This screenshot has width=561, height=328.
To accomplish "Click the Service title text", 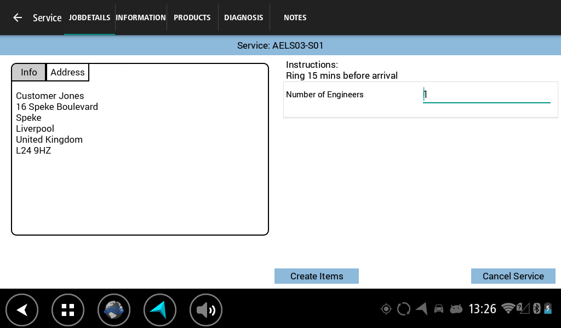I will coord(47,18).
